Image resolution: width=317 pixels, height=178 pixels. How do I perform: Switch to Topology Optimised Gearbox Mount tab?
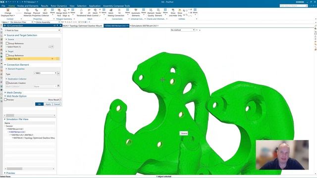[83, 26]
